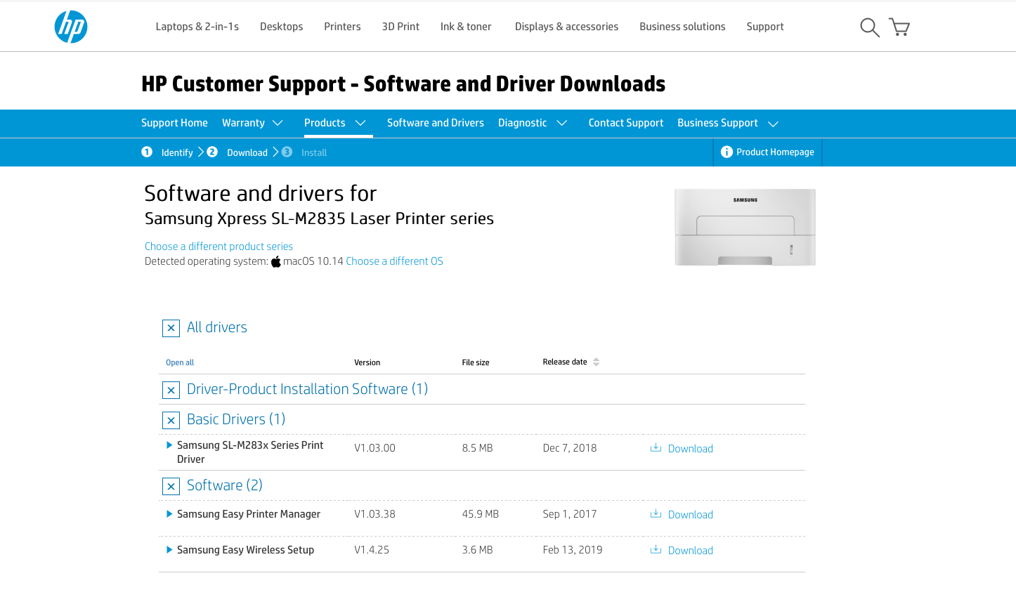Download Samsung Easy Printer Manager
1016x616 pixels.
691,515
